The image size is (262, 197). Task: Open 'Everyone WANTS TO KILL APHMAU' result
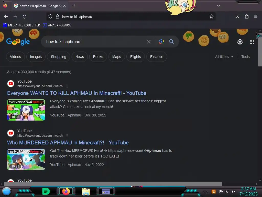(77, 93)
